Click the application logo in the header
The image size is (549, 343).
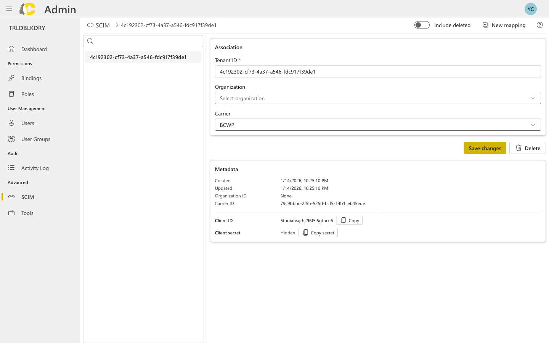27,9
